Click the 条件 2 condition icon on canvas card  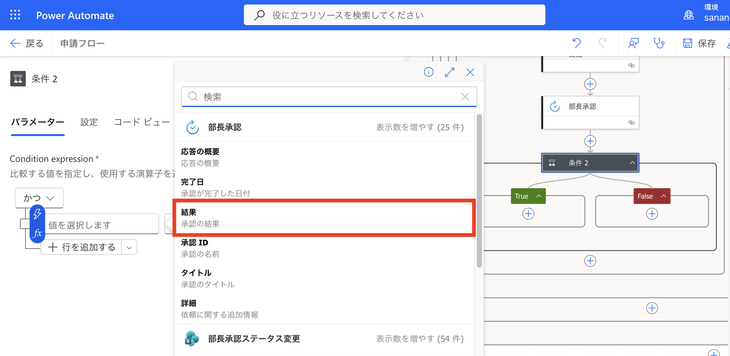pyautogui.click(x=552, y=163)
